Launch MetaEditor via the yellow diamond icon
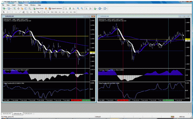The image size is (193, 119). tap(46, 9)
